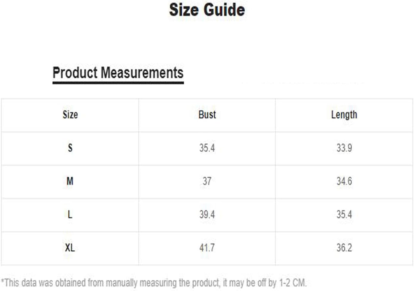Click the '1-2 CM' text in footnote
Viewport: 414px width, 291px height.
click(x=292, y=282)
